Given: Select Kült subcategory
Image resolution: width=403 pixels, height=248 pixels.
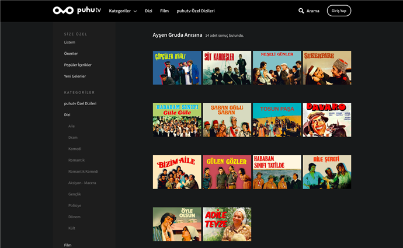Looking at the screenshot, I should tap(72, 228).
